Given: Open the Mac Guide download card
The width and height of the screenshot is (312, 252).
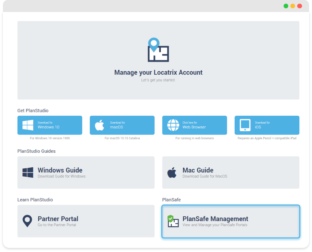Looking at the screenshot, I should pyautogui.click(x=231, y=173).
